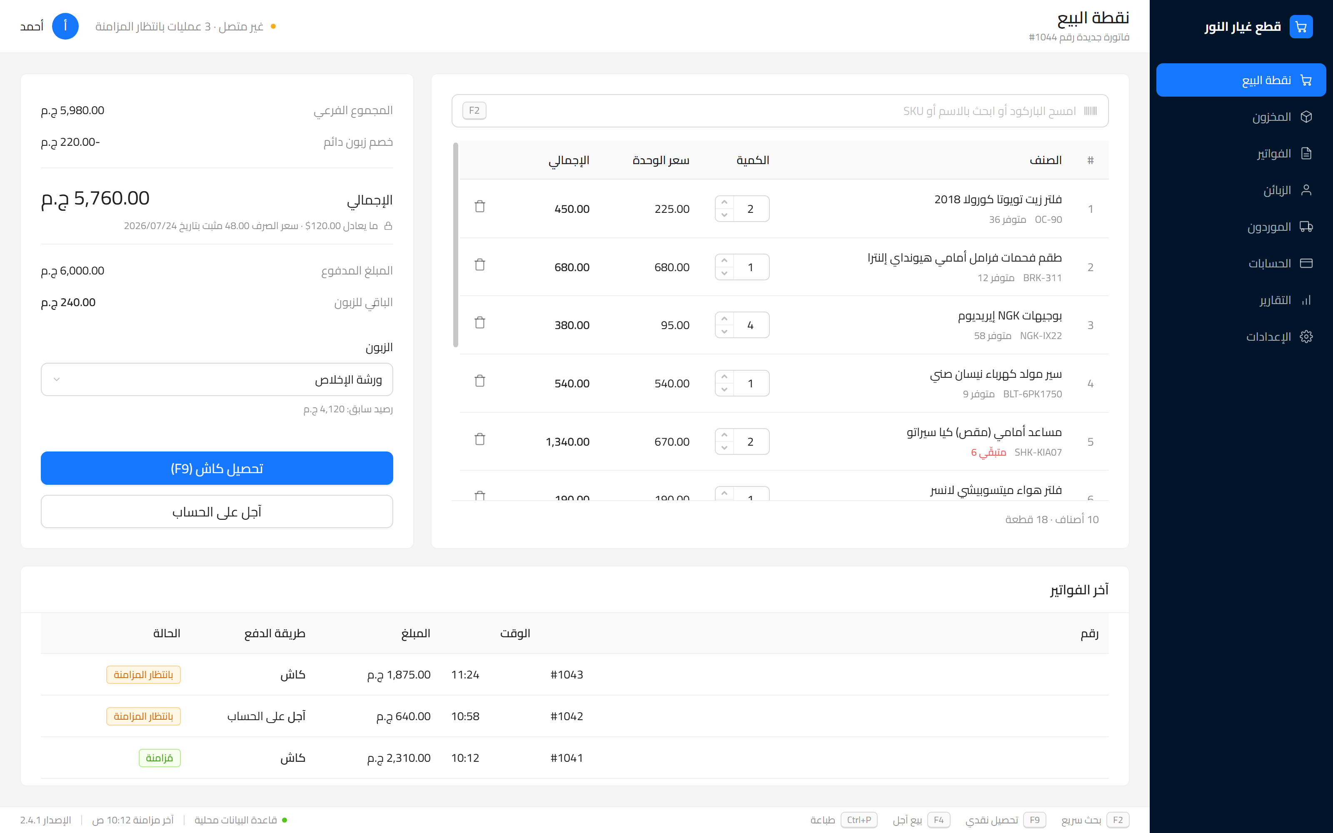
Task: Focus the barcode or SKU search field
Action: click(x=780, y=111)
